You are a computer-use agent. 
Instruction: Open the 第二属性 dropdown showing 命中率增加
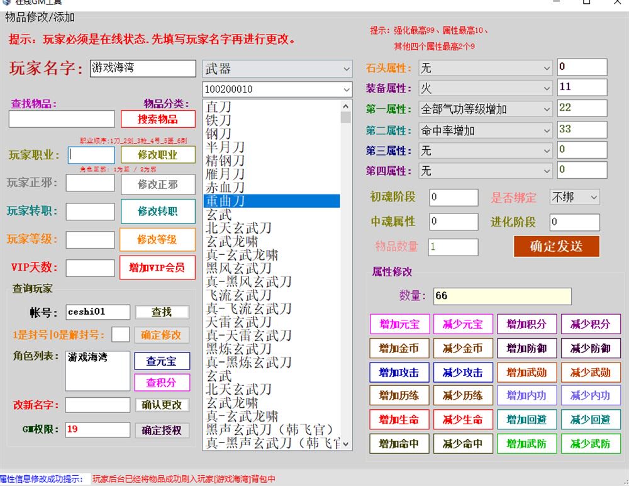pyautogui.click(x=486, y=130)
